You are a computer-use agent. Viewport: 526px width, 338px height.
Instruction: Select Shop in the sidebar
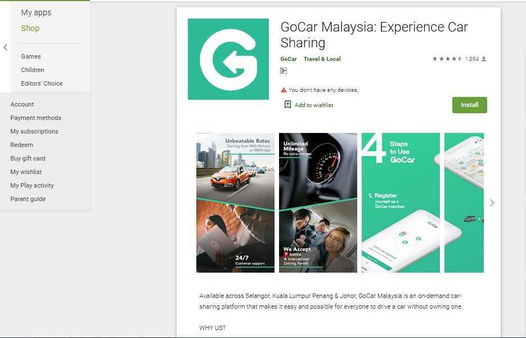click(30, 28)
